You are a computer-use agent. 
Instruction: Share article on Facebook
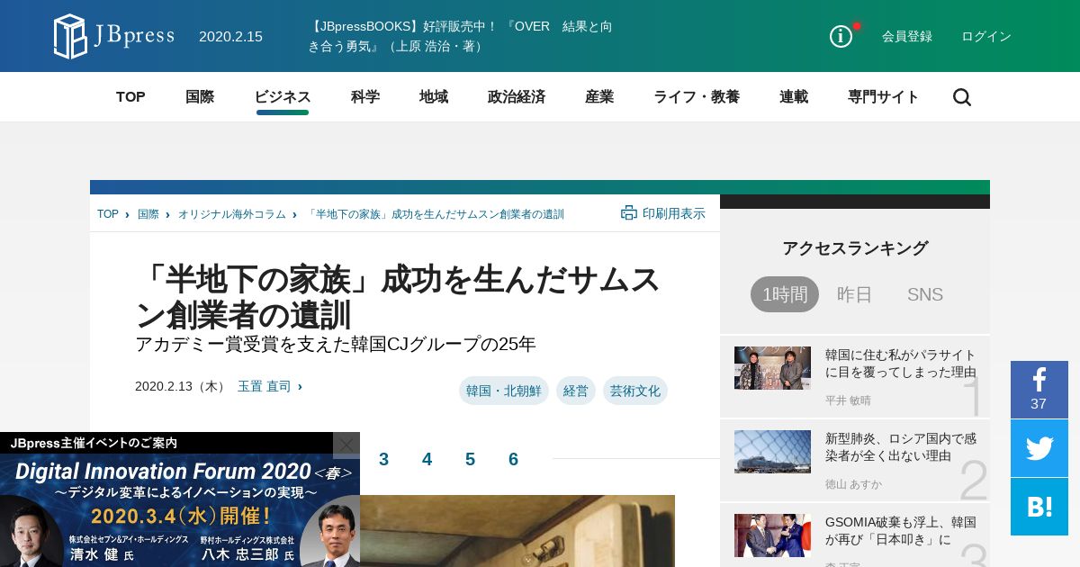click(x=1039, y=389)
